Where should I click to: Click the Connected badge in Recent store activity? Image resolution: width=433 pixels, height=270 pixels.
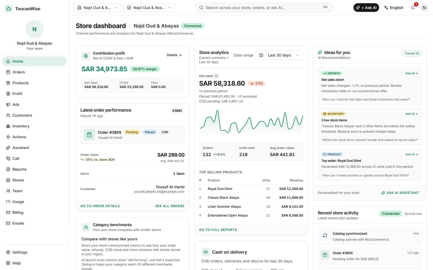(391, 214)
